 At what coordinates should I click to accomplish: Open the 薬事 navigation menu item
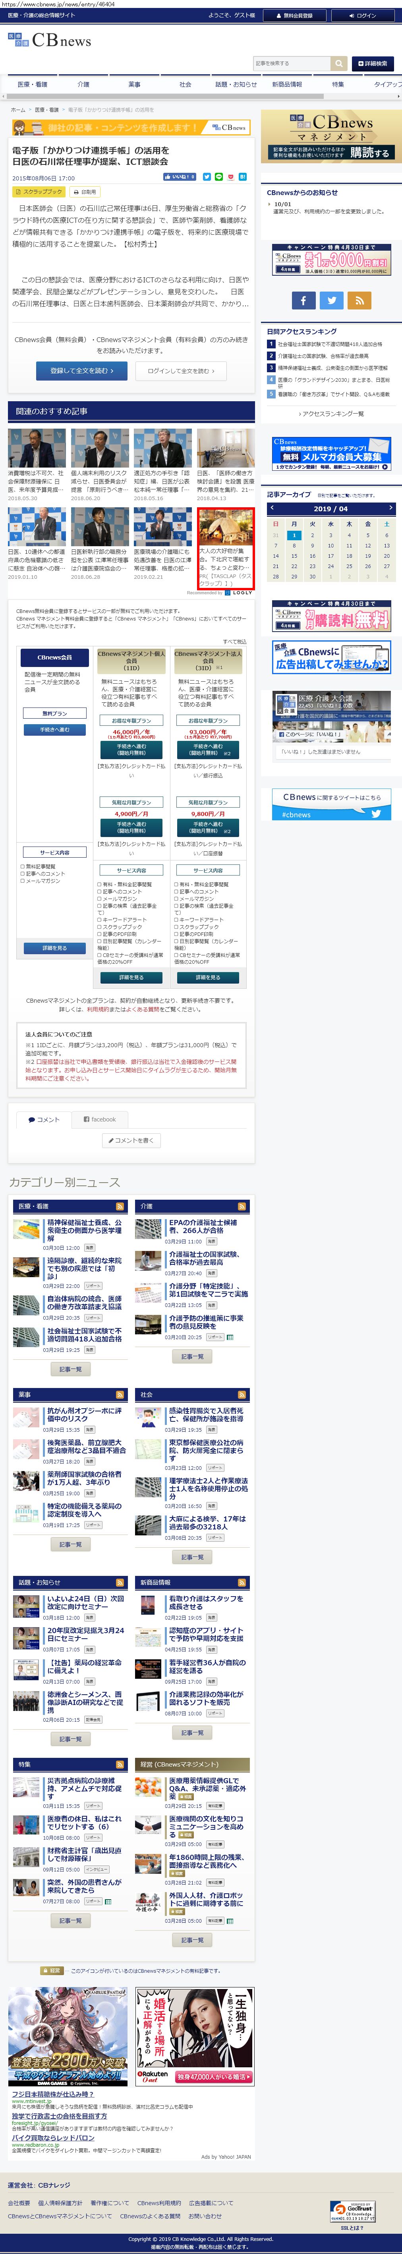tap(134, 85)
